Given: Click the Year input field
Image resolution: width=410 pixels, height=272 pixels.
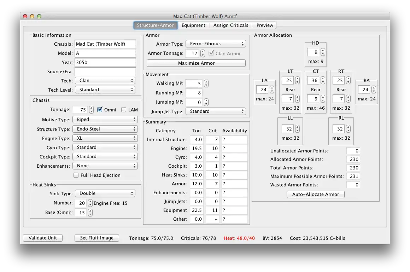Looking at the screenshot, I should (105, 62).
